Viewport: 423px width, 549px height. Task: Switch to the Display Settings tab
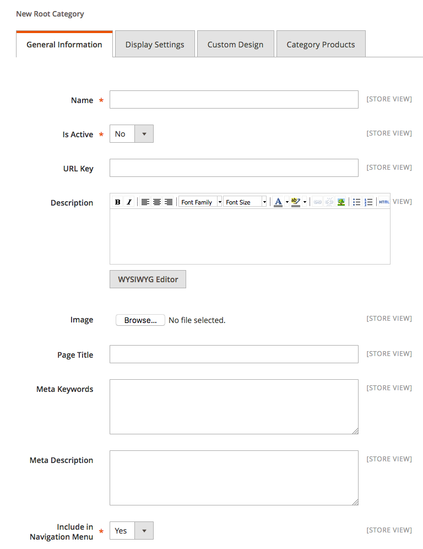click(x=155, y=44)
